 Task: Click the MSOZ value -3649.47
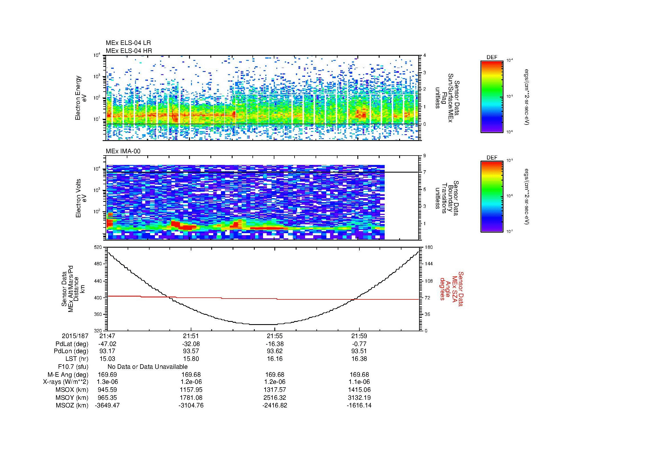click(x=107, y=405)
